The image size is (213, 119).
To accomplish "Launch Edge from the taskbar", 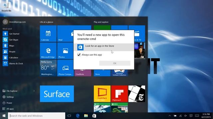I will click(x=78, y=116).
